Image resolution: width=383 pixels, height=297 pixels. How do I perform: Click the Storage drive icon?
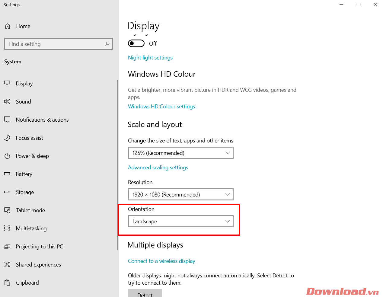[x=7, y=192]
